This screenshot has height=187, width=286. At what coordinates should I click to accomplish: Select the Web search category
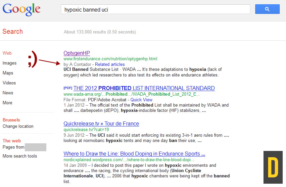(x=7, y=53)
